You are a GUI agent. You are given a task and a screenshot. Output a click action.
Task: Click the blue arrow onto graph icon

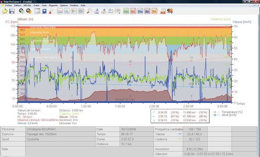[x=97, y=11]
